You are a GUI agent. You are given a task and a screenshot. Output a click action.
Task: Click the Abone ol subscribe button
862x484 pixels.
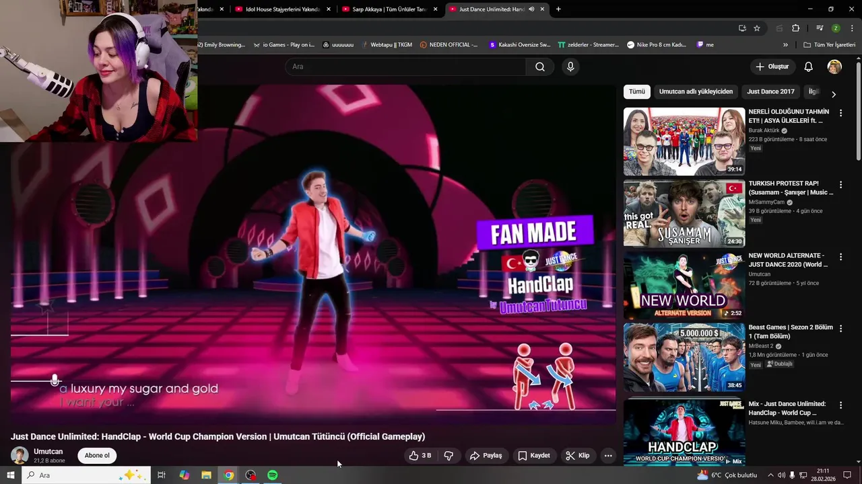[97, 456]
